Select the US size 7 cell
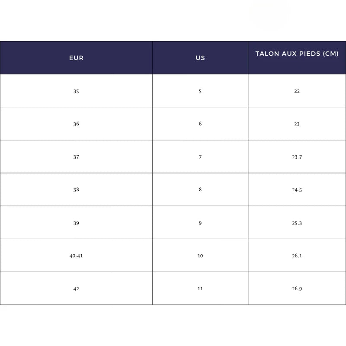This screenshot has height=346, width=346. pyautogui.click(x=200, y=157)
